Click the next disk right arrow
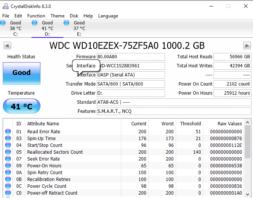253x198 pixels. tap(247, 46)
